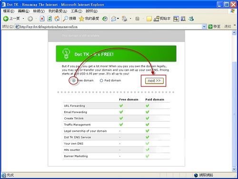Open the Favorites 我的最愛 star toolbar button

[89, 19]
